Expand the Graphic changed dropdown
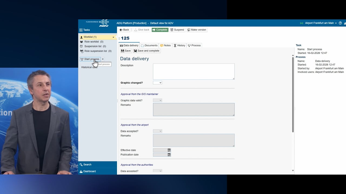This screenshot has width=346, height=194. point(157,83)
